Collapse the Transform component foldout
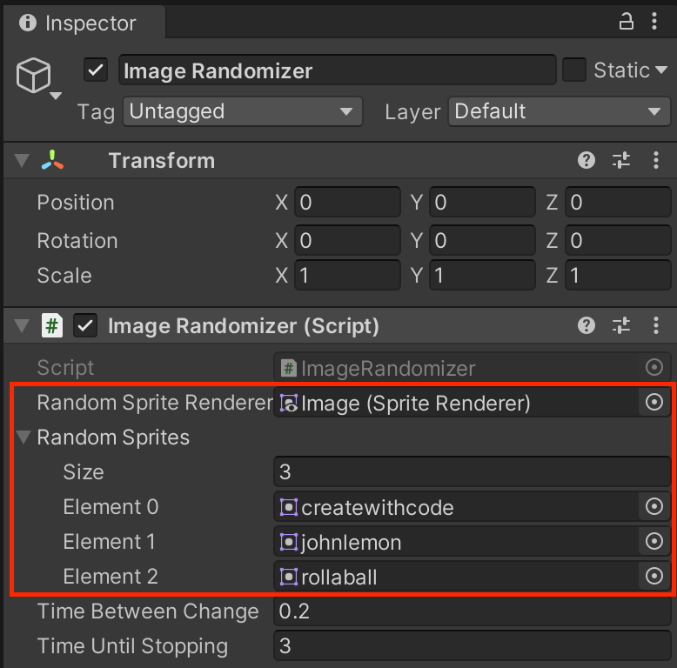677x668 pixels. point(22,161)
